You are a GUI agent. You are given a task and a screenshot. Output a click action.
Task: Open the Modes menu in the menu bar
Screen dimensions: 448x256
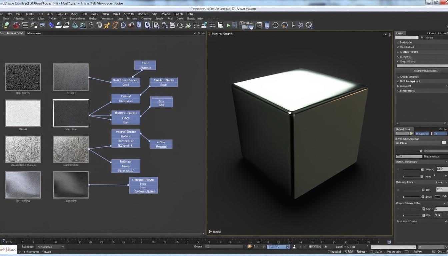pyautogui.click(x=165, y=14)
